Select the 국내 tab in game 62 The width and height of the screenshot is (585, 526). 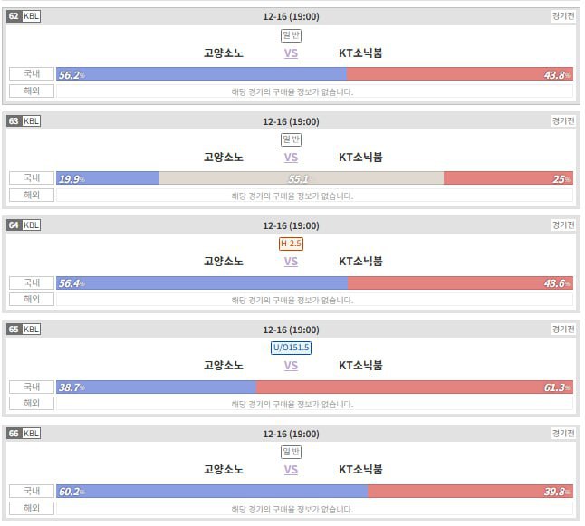pos(32,74)
